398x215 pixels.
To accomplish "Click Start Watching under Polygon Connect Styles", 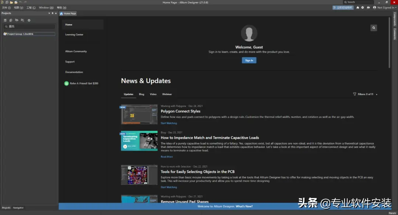I will [x=169, y=123].
